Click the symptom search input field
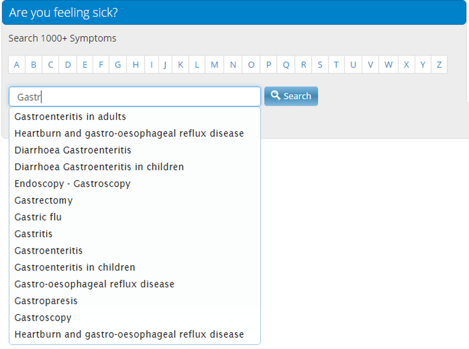469x349 pixels. click(135, 97)
